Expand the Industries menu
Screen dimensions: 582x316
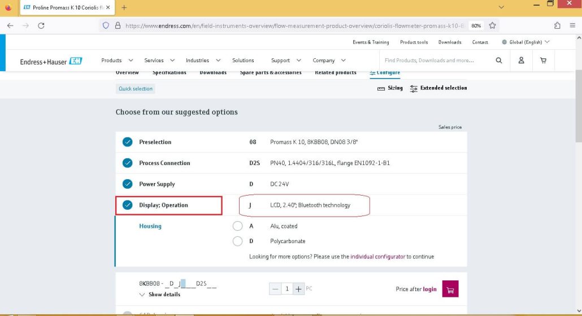pos(203,60)
